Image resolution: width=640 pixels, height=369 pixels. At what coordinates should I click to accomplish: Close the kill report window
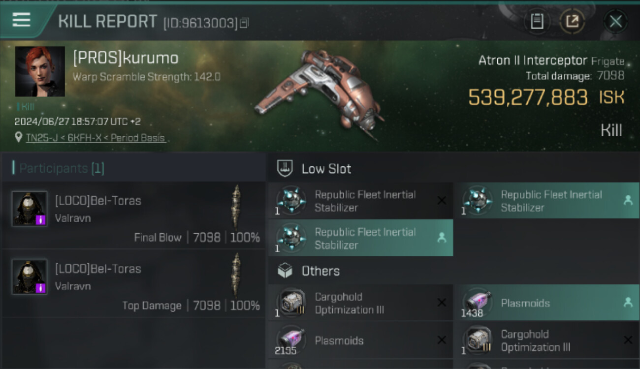(615, 21)
